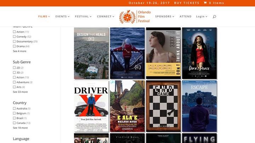The height and width of the screenshot is (143, 255).
Task: Enable the Adventure sub genre filter
Action: (x=14, y=82)
